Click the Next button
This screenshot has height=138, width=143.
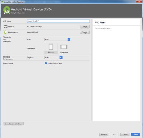114,134
